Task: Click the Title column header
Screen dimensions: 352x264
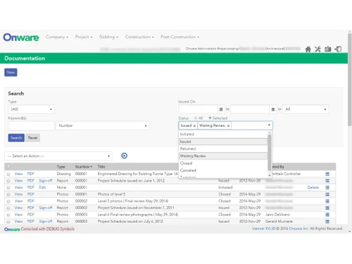Action: click(101, 167)
